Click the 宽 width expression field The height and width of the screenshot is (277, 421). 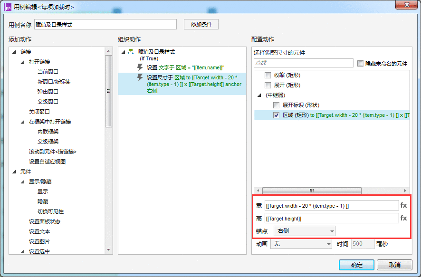coord(332,206)
